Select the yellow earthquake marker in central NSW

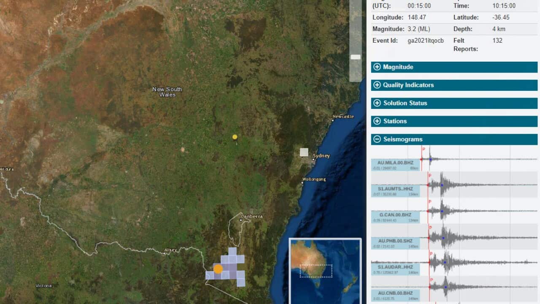coord(235,137)
